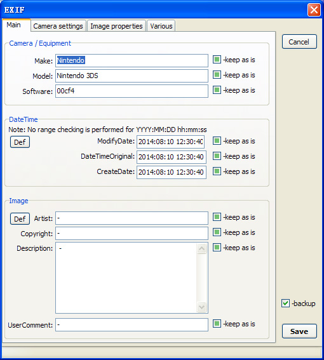This screenshot has width=324, height=360.
Task: Click the Artist input field
Action: 132,218
